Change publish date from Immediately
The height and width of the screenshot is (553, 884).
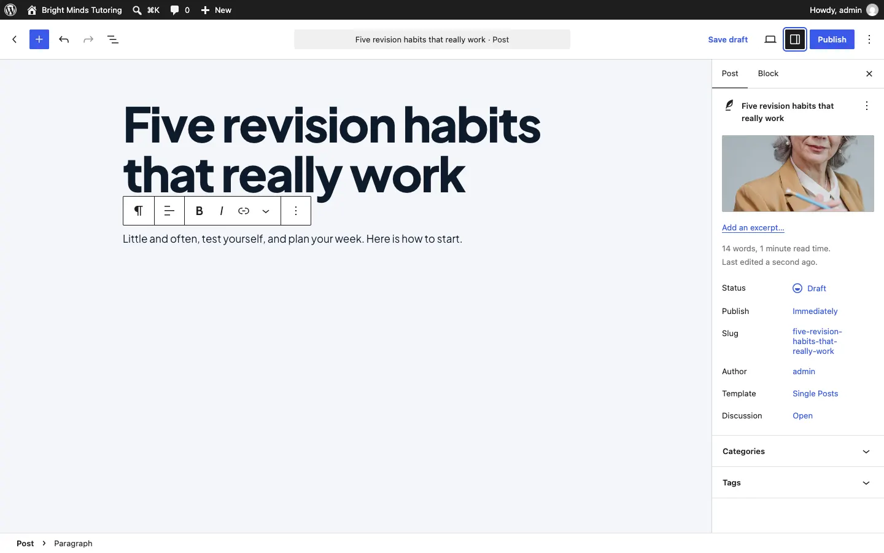click(815, 312)
